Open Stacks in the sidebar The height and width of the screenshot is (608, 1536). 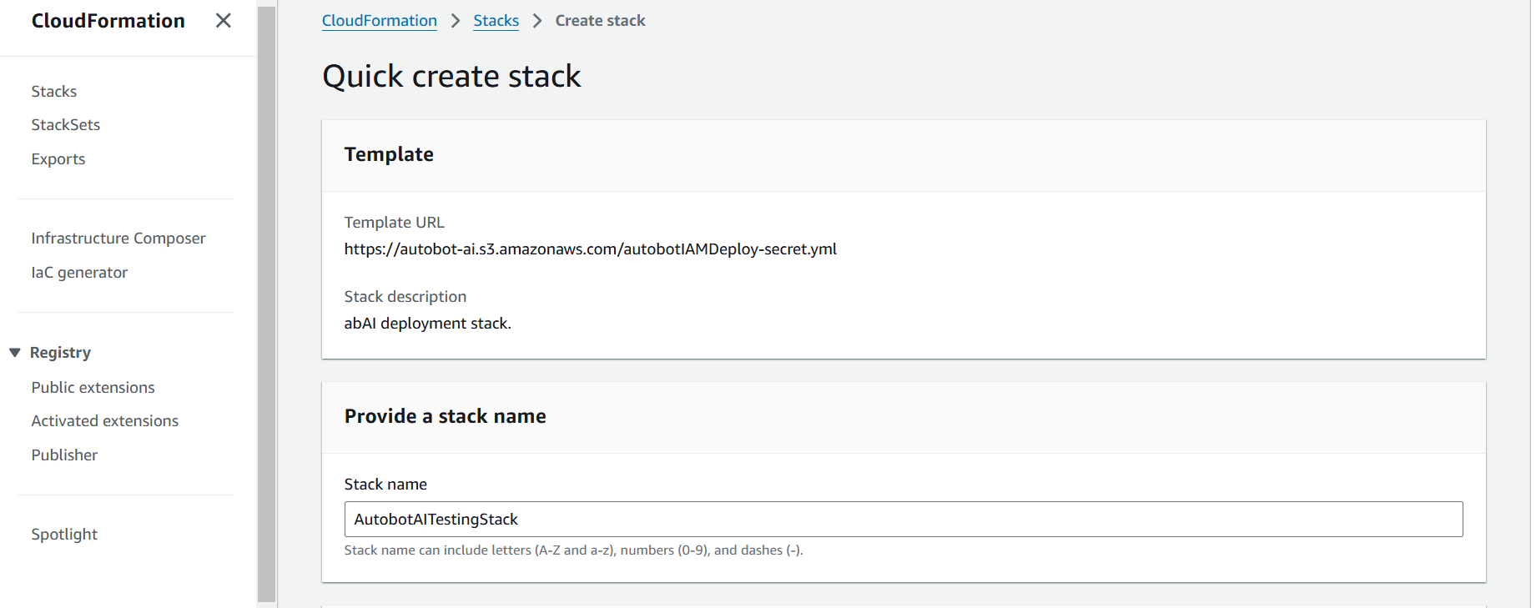pyautogui.click(x=54, y=91)
